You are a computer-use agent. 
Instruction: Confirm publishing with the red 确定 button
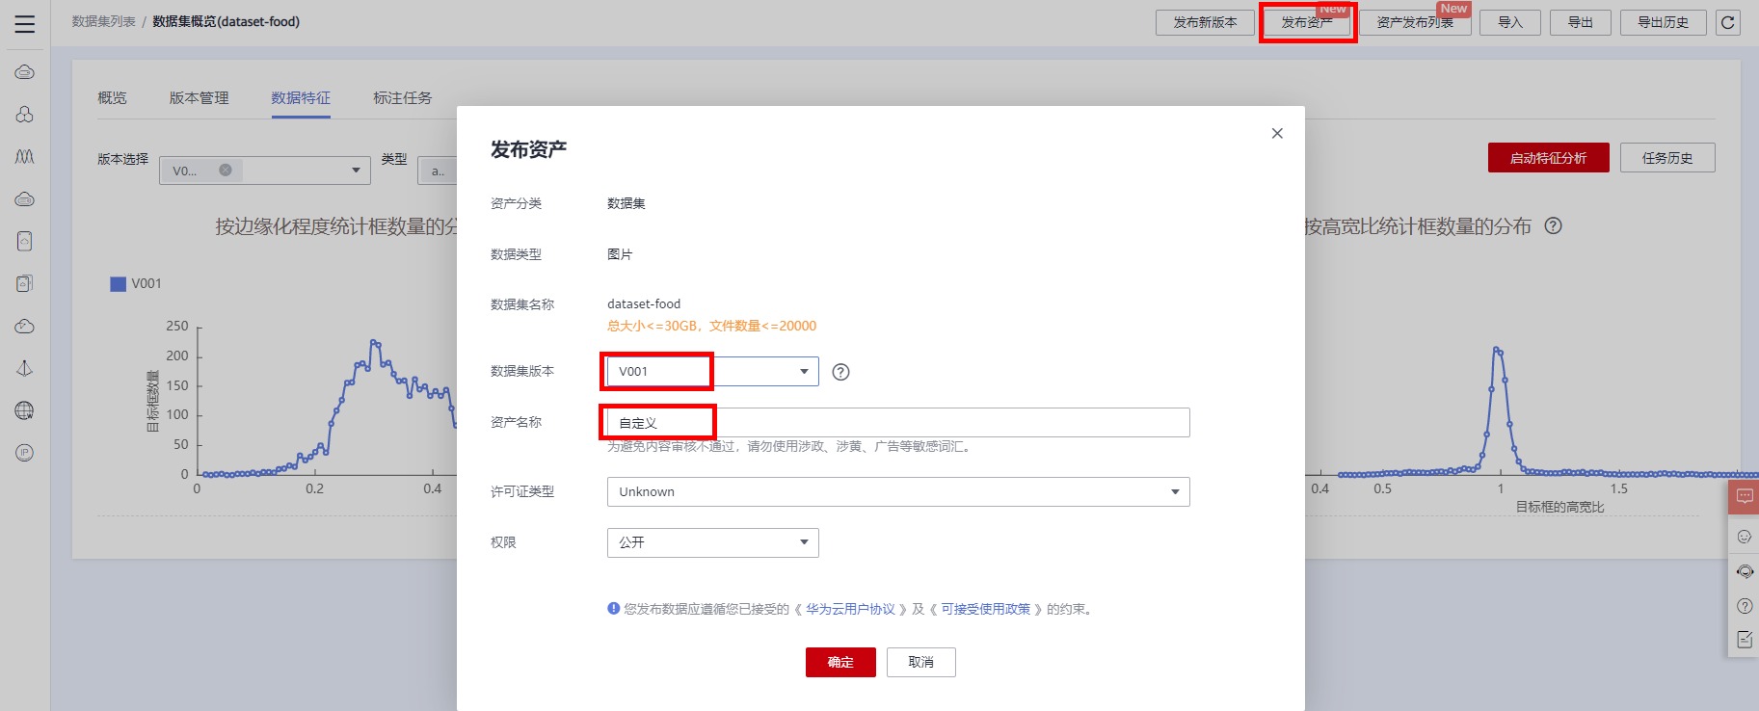point(840,662)
